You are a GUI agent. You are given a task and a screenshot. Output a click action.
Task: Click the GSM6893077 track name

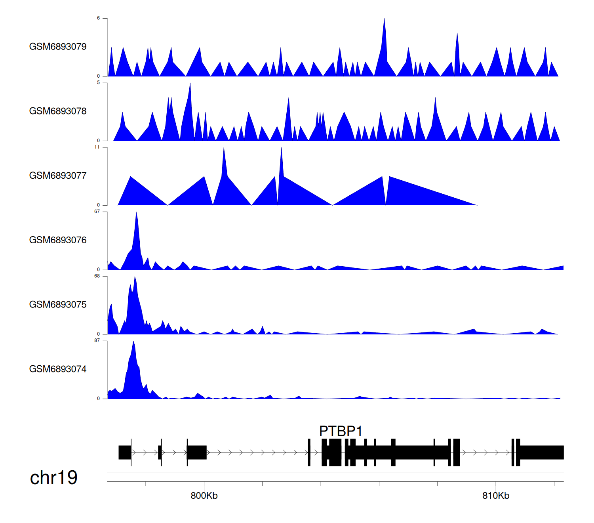58,176
